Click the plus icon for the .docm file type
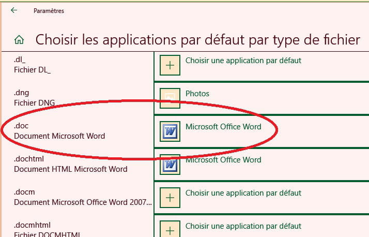 point(170,198)
